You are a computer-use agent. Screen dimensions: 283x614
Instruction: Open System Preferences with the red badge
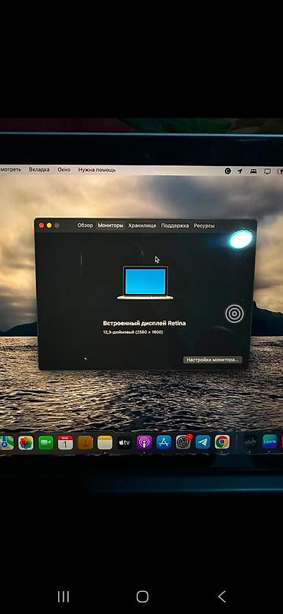184,442
